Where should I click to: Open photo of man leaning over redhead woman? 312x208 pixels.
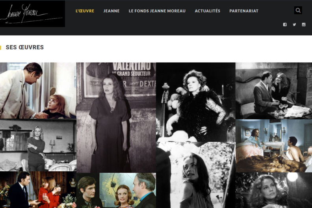(x=38, y=91)
